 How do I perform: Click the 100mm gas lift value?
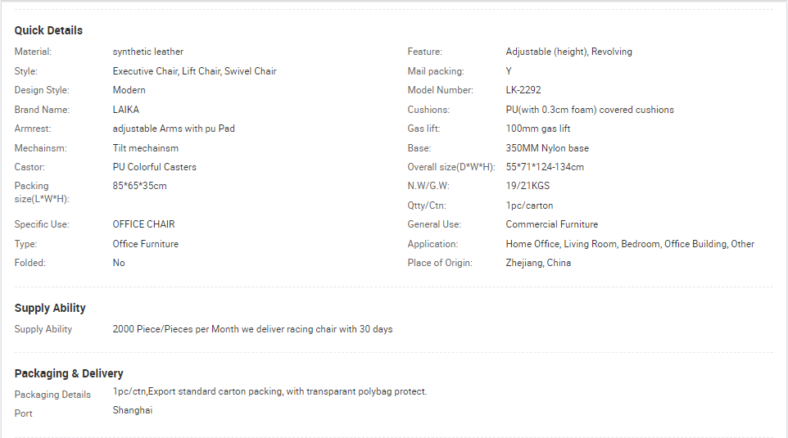point(537,129)
